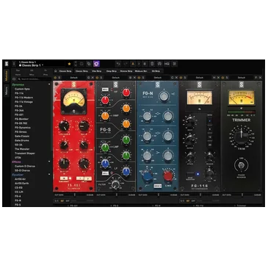The height and width of the screenshot is (268, 268).
Task: Click the undo arrow icon
Action: 118,64
